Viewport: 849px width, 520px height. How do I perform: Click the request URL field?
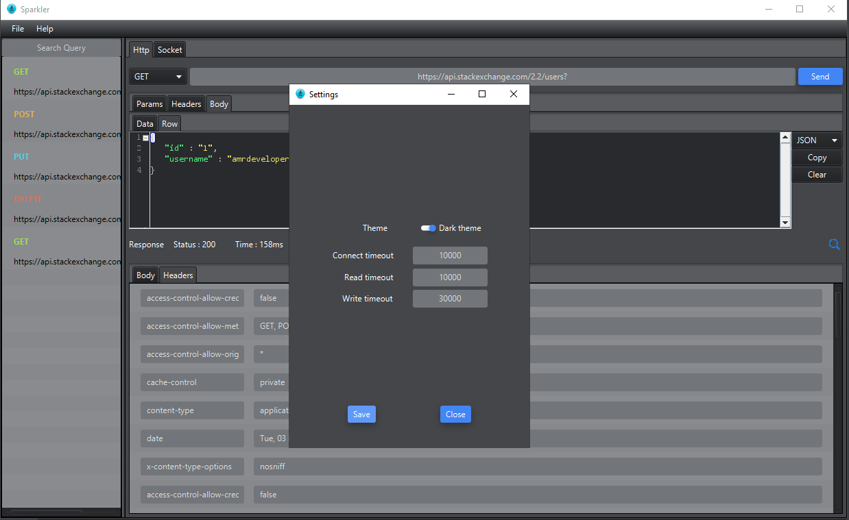[492, 77]
